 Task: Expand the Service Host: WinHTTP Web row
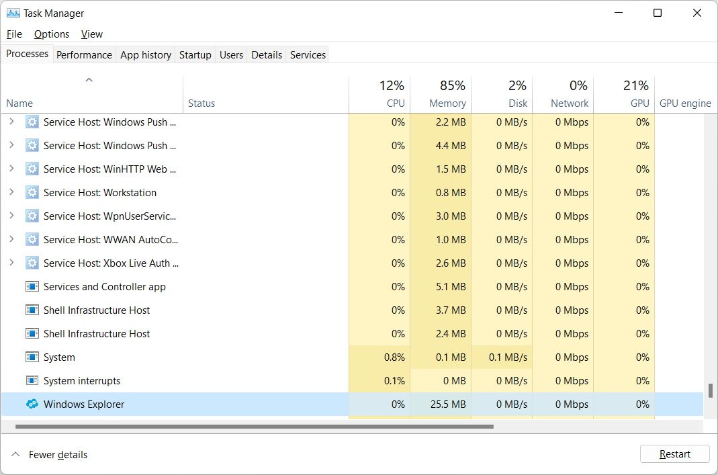click(x=12, y=169)
